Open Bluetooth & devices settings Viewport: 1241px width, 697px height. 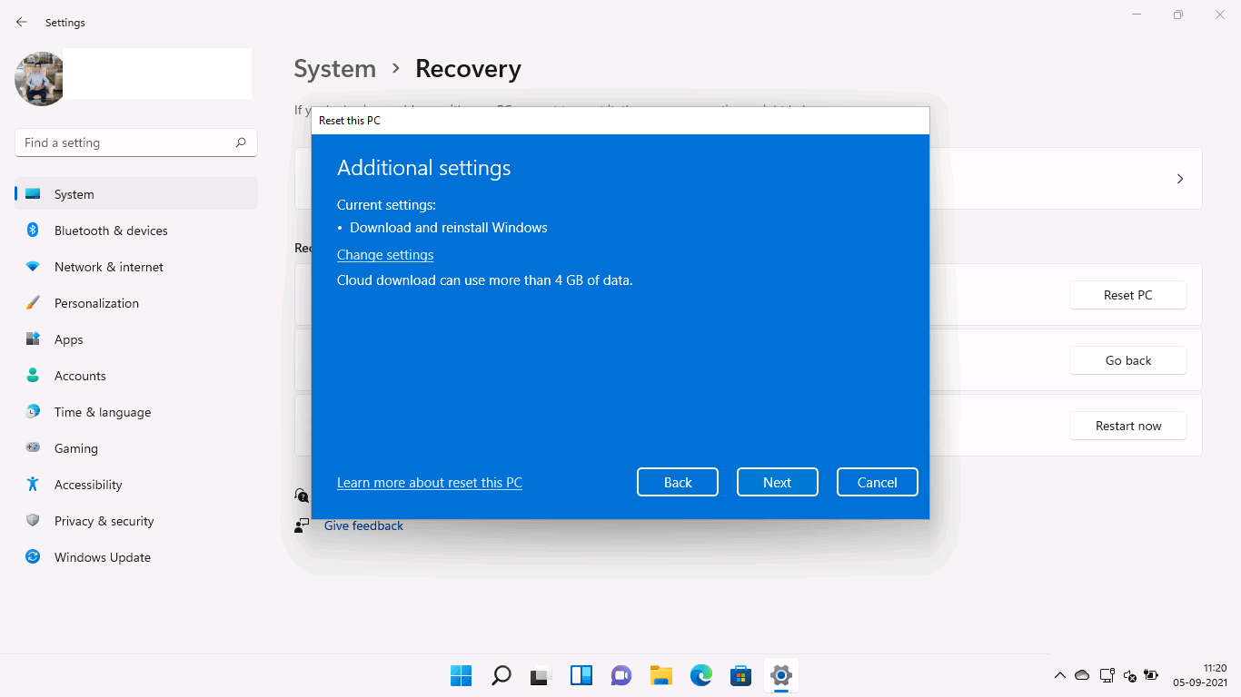tap(136, 231)
